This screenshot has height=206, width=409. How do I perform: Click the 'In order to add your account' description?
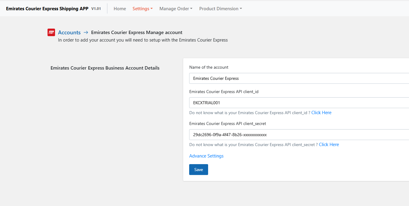(143, 40)
